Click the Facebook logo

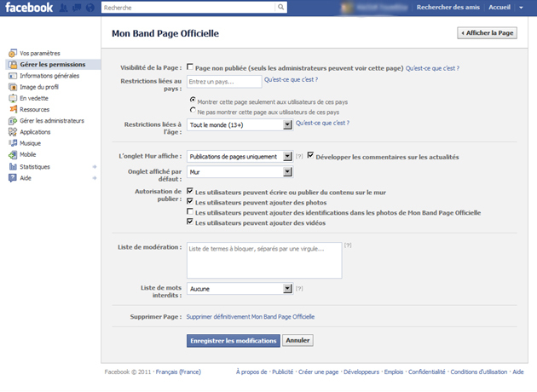pos(29,8)
